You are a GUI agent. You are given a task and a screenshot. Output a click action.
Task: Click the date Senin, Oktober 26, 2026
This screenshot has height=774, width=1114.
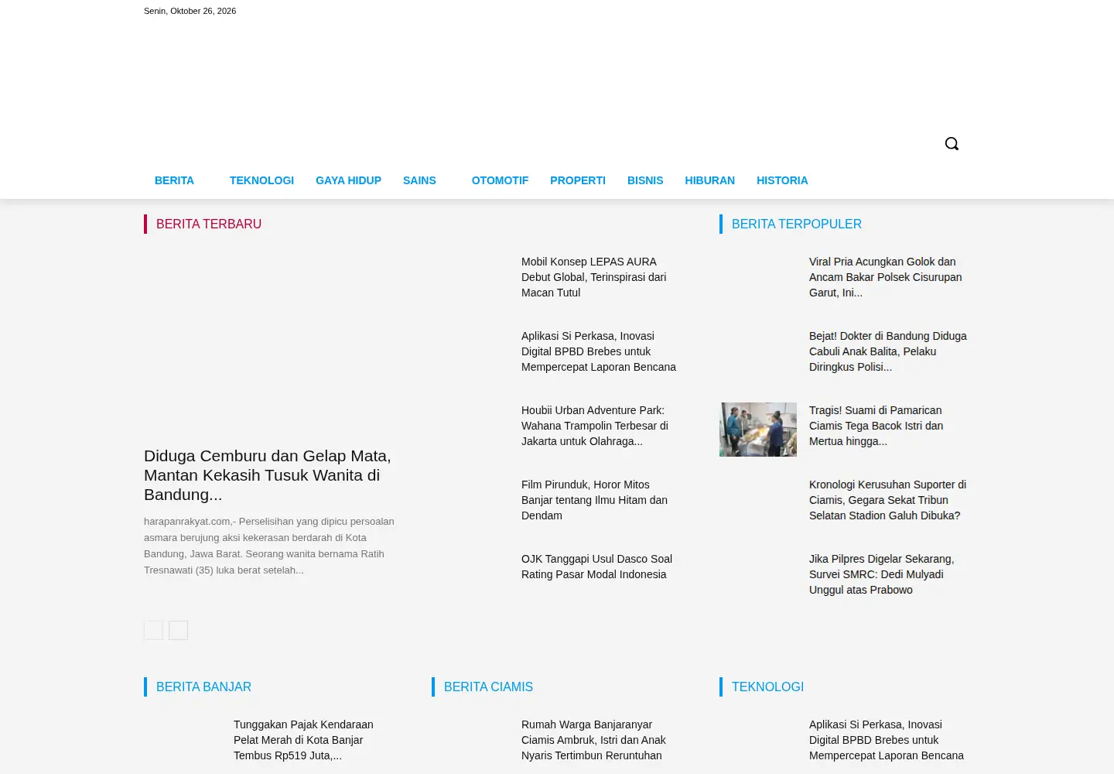(x=190, y=11)
